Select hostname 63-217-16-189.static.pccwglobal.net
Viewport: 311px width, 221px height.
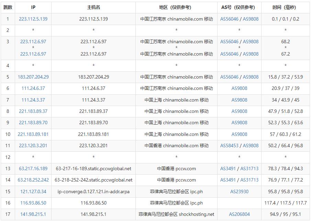(93, 168)
